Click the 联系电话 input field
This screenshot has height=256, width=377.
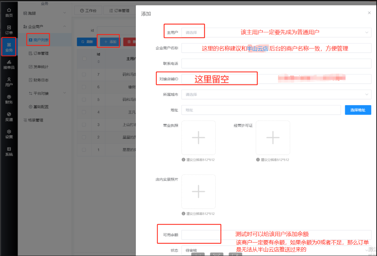pyautogui.click(x=276, y=64)
